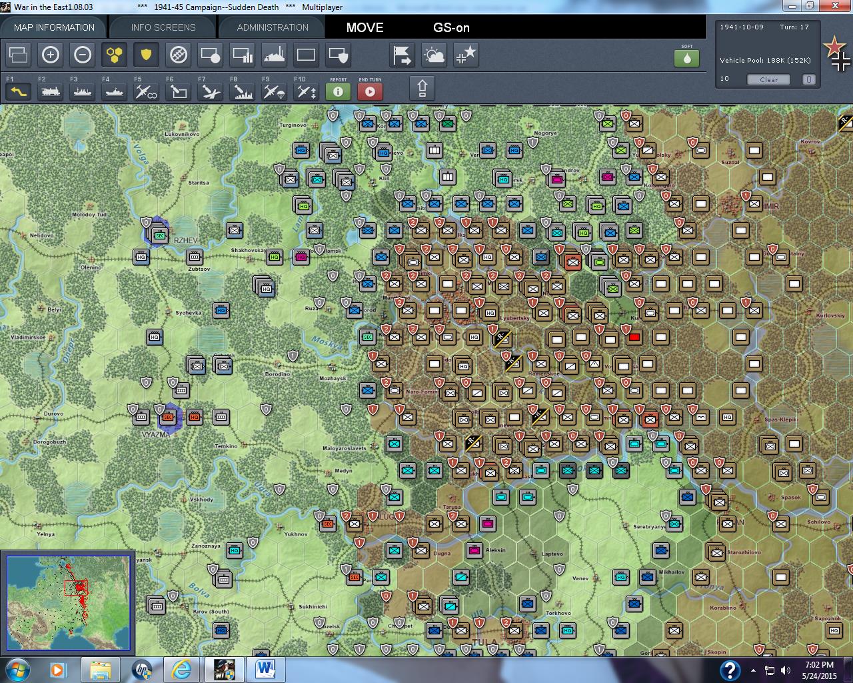Select the F1 movement mode icon
Image resolution: width=853 pixels, height=683 pixels.
[17, 91]
